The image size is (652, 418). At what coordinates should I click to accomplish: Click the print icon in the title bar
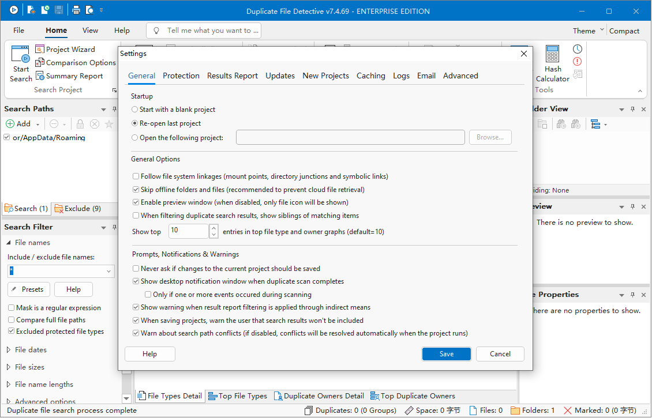point(76,10)
